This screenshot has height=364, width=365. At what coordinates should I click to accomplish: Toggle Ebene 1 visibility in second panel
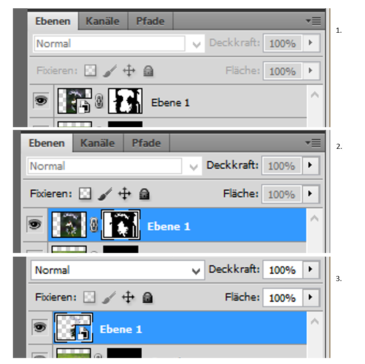(x=35, y=224)
